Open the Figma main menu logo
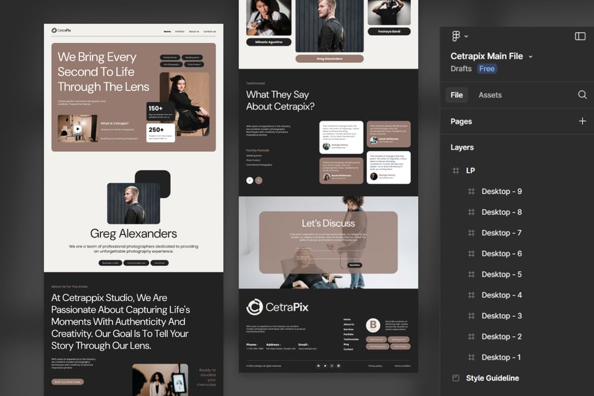The height and width of the screenshot is (396, 594). 456,36
